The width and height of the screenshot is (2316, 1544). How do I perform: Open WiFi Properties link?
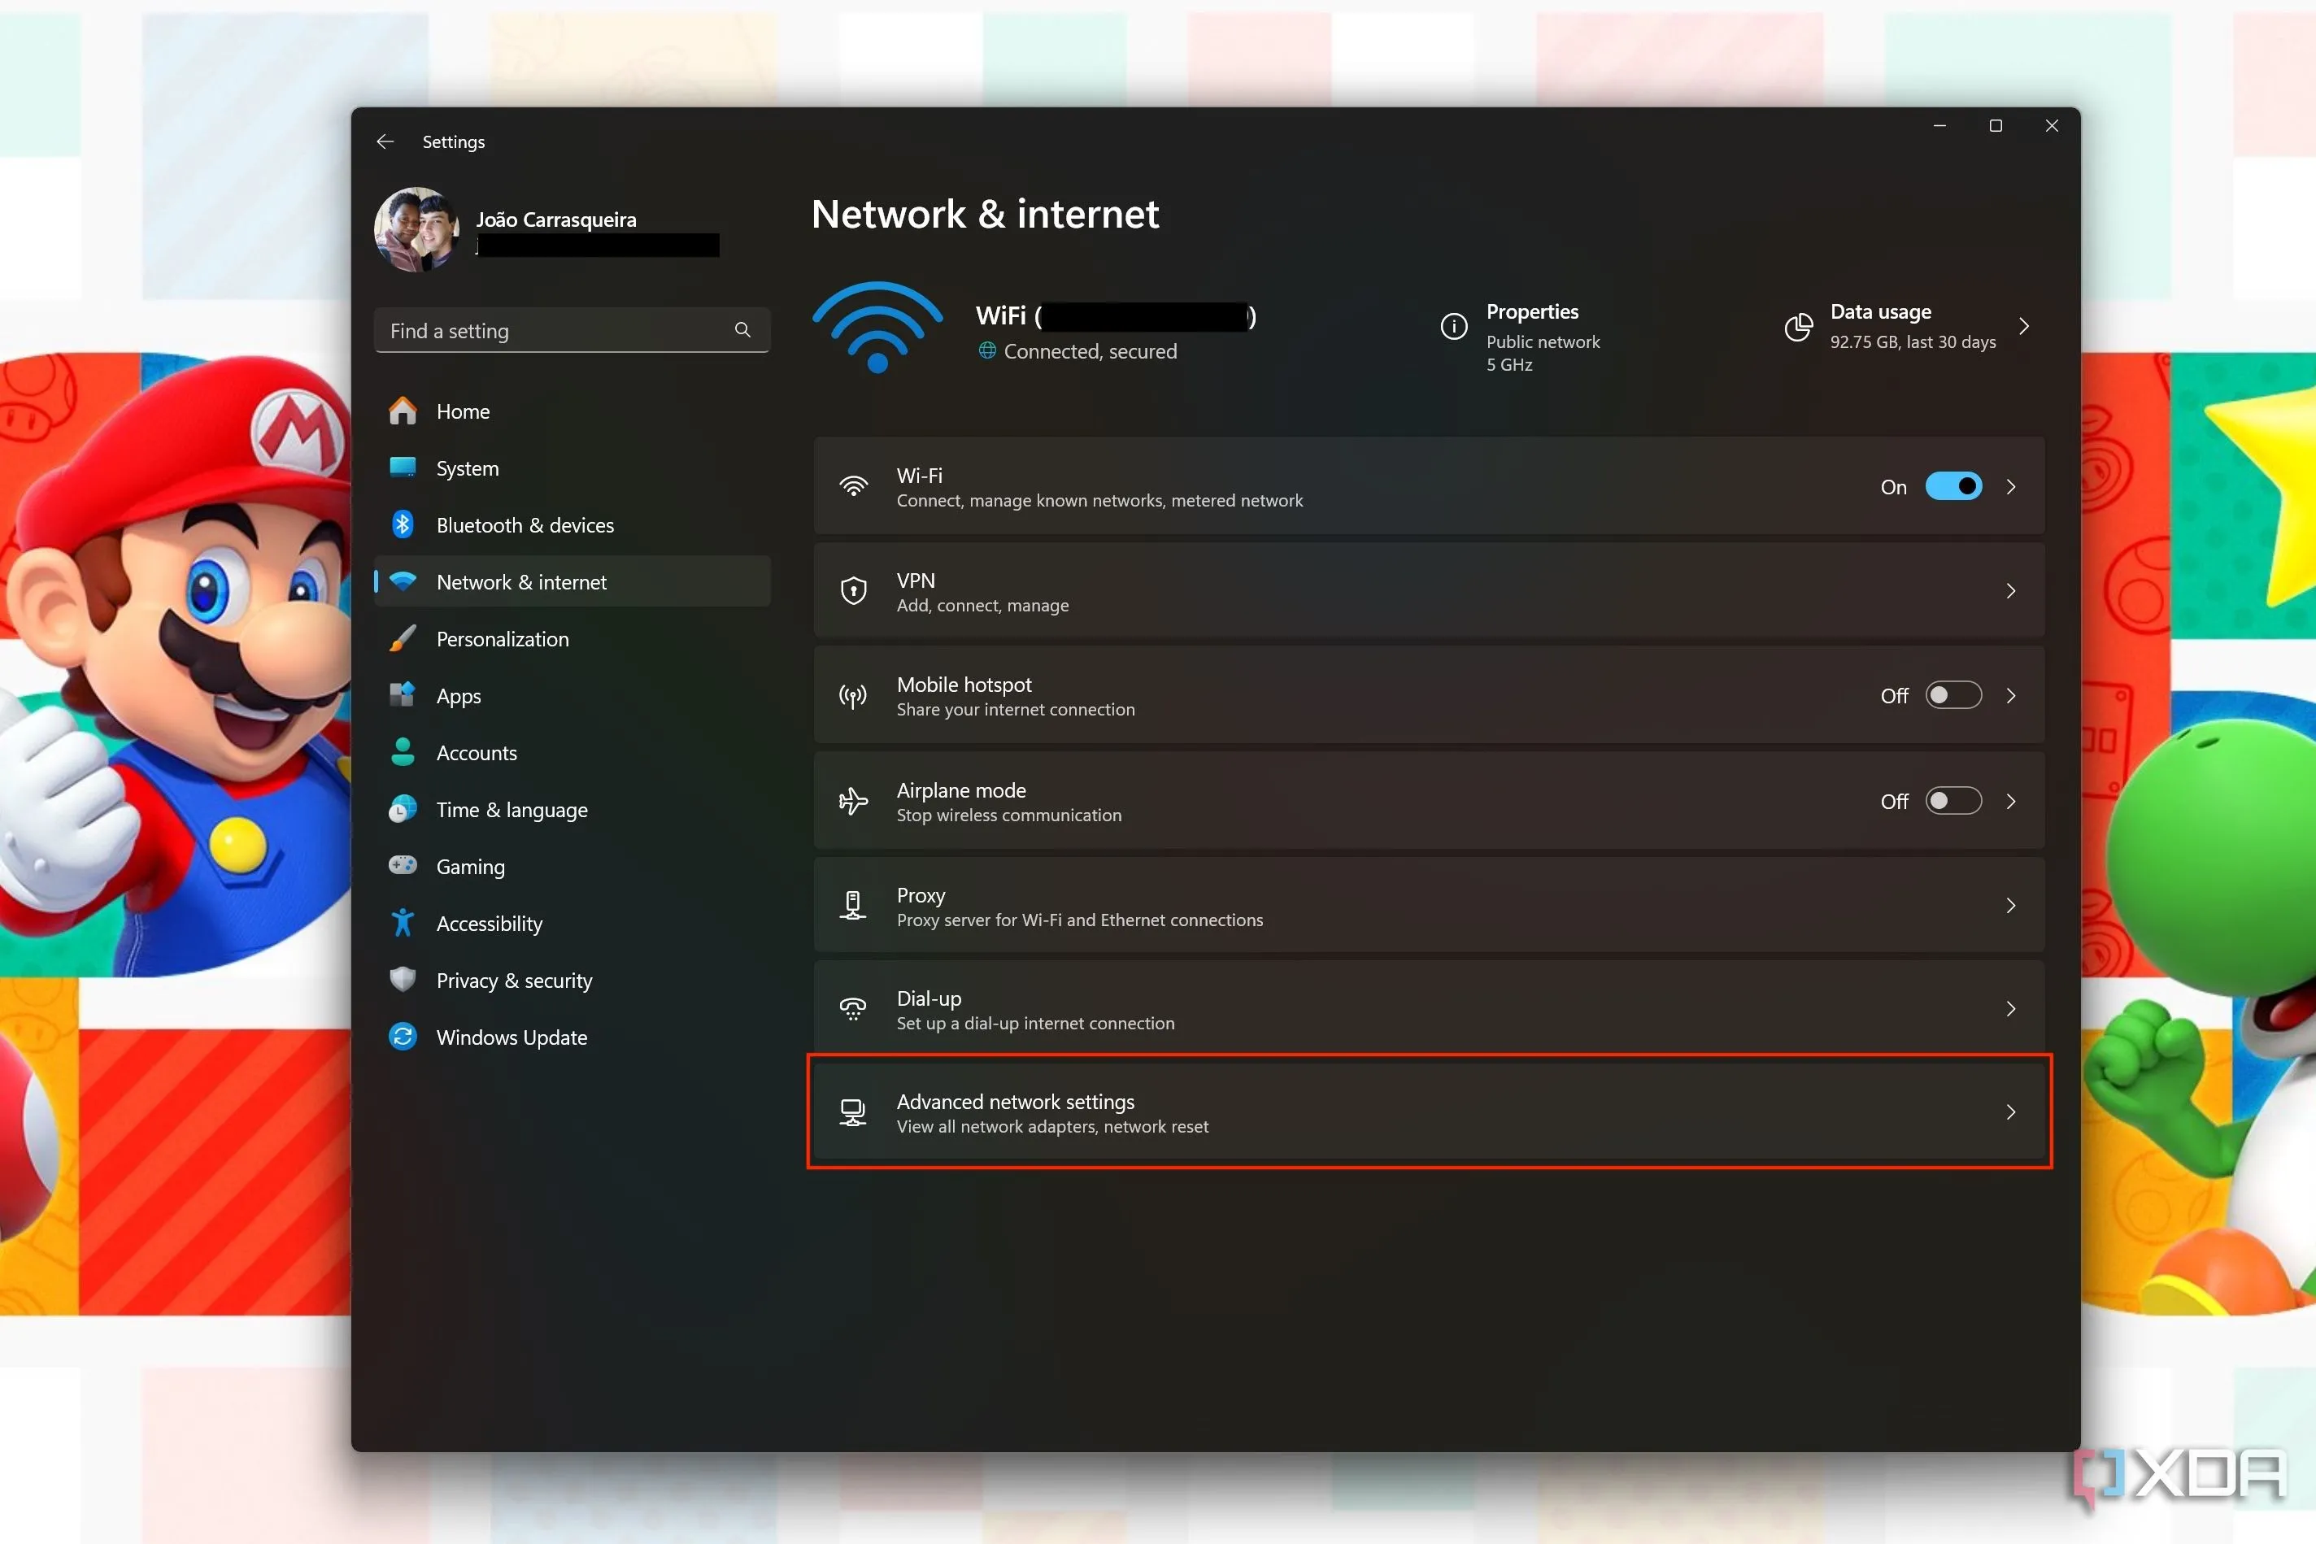[1532, 312]
